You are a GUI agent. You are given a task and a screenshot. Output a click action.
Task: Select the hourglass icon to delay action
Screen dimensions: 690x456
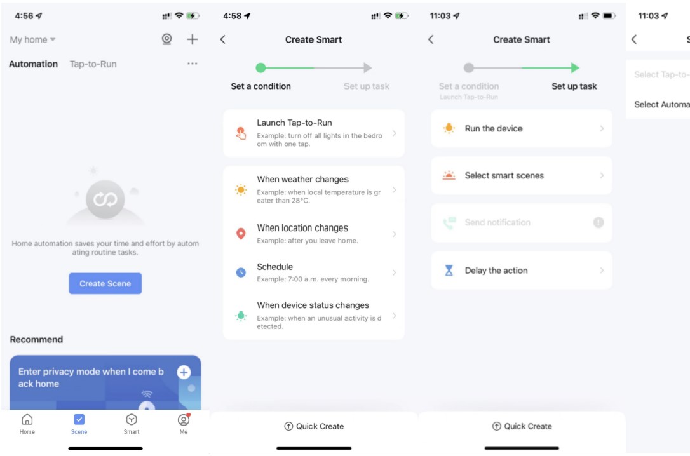coord(448,270)
